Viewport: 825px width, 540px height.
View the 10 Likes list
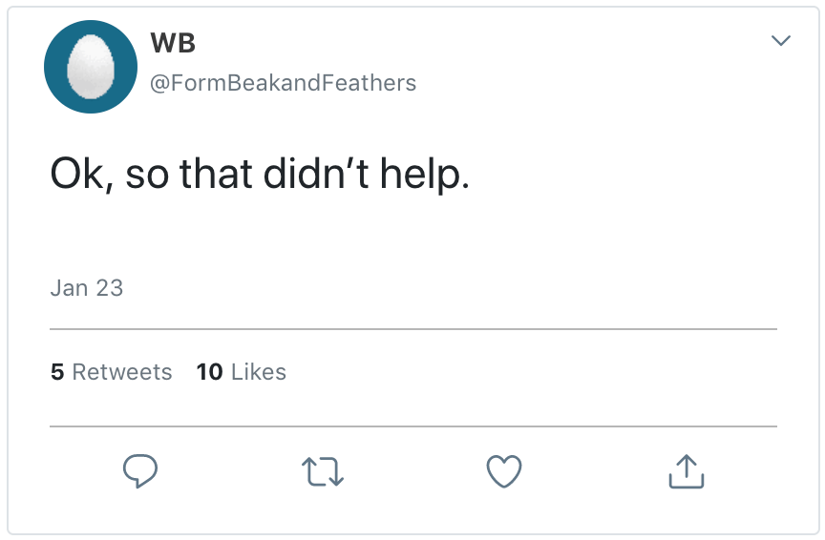coord(242,372)
